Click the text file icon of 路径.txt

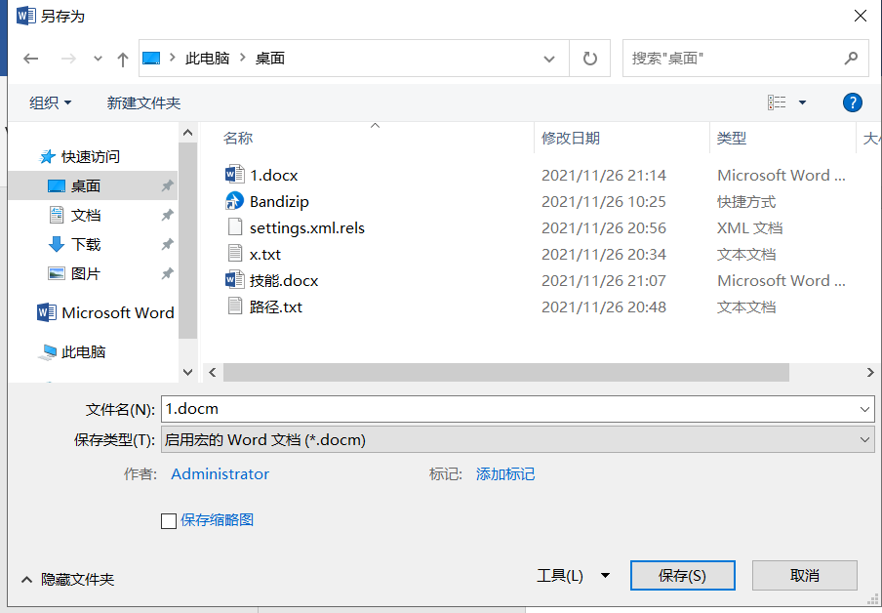[234, 306]
